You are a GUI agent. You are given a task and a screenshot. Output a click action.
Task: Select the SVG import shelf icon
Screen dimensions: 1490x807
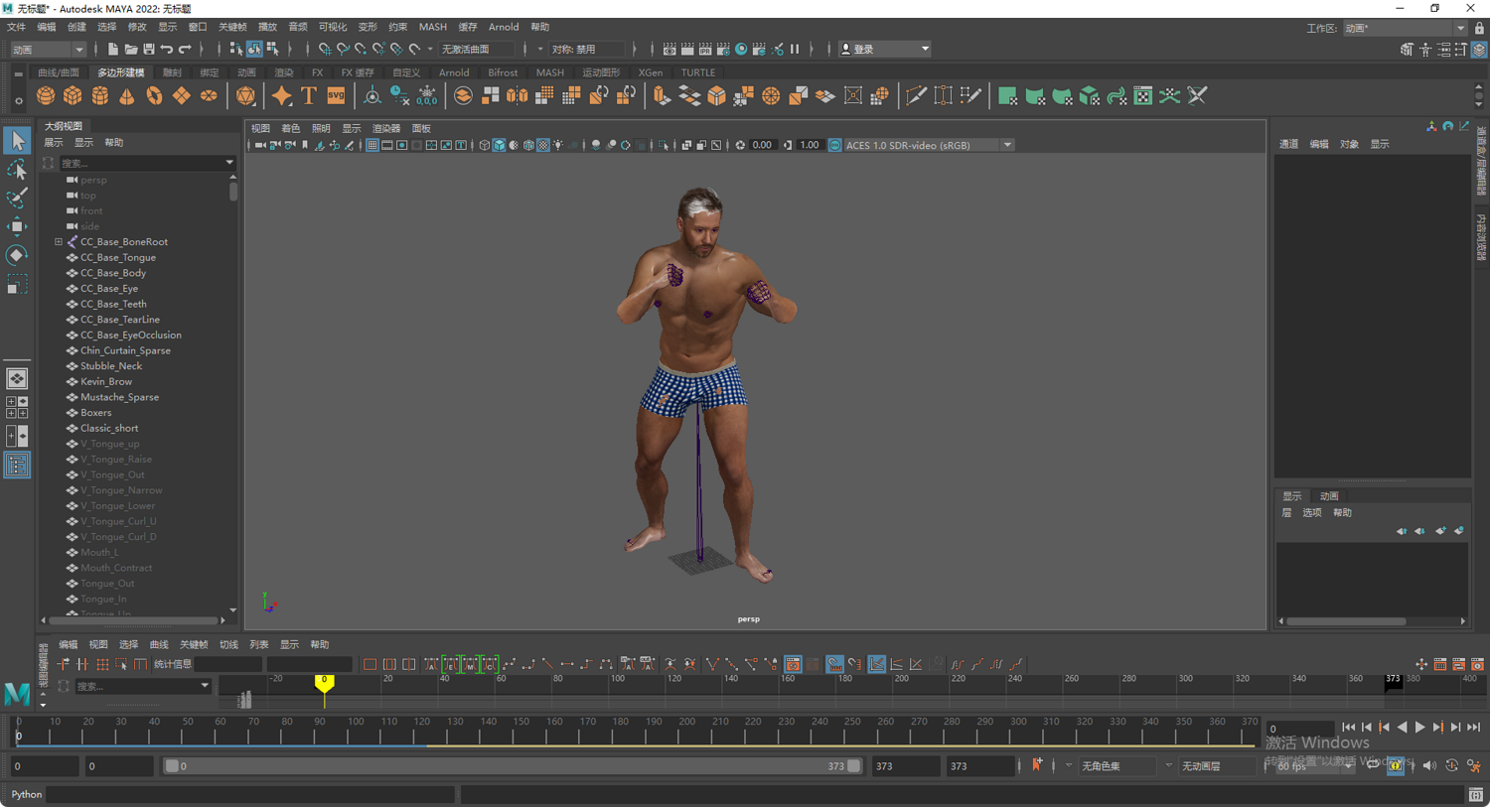pyautogui.click(x=336, y=96)
